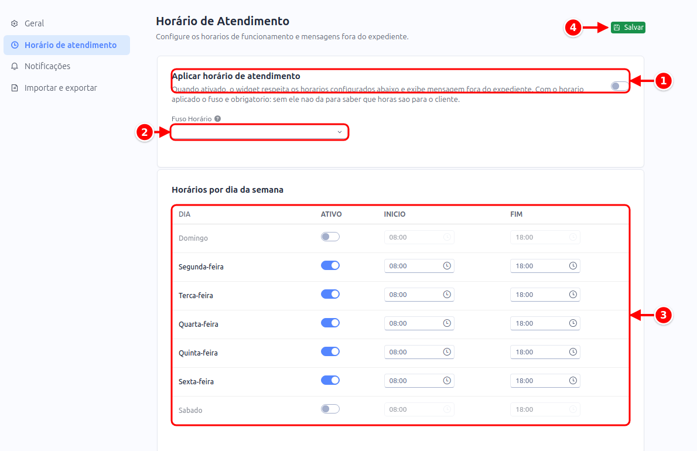Open the Fuso Horário dropdown

tap(259, 132)
